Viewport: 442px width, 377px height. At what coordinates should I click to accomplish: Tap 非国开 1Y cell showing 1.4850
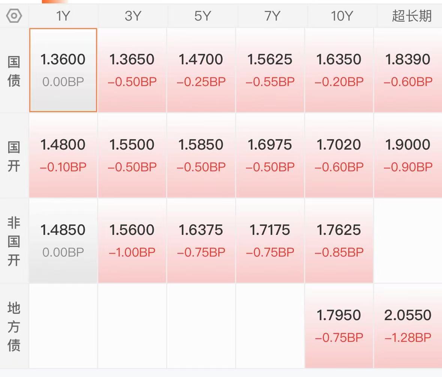pyautogui.click(x=63, y=240)
